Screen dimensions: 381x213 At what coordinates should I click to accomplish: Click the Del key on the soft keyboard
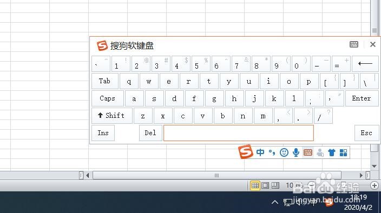[150, 133]
